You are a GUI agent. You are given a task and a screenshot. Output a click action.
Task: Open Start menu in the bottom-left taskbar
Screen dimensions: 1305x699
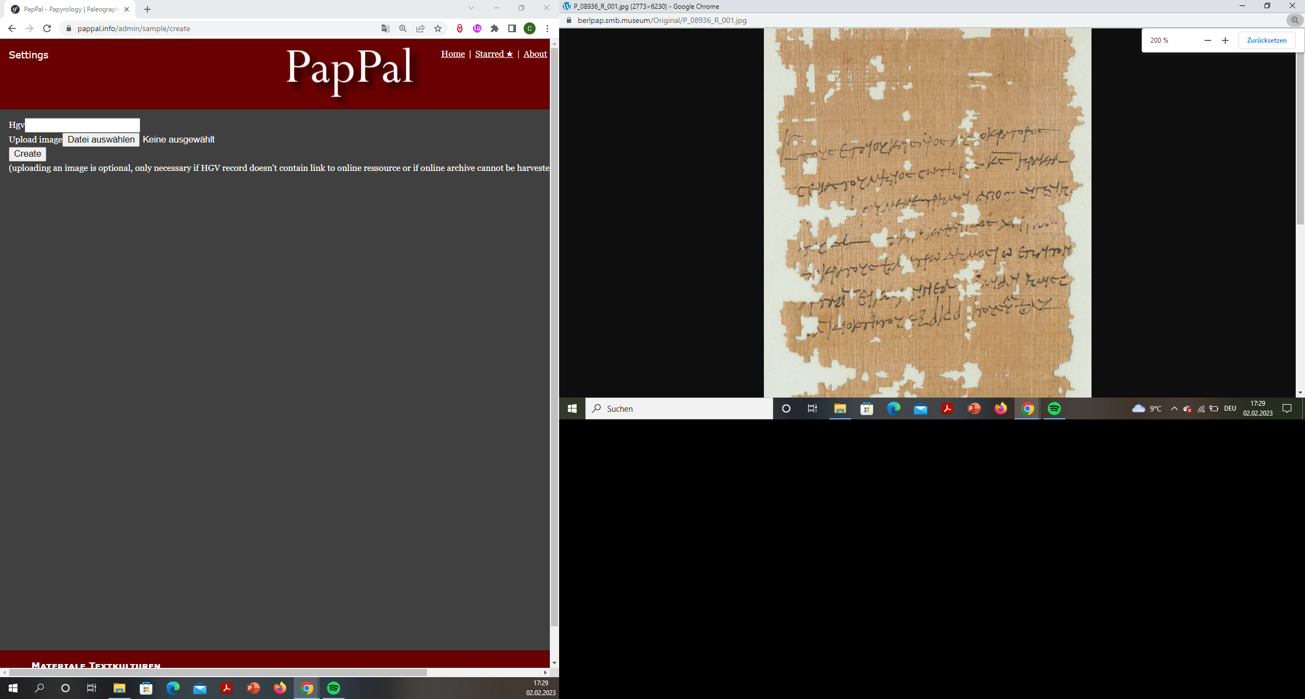point(13,688)
